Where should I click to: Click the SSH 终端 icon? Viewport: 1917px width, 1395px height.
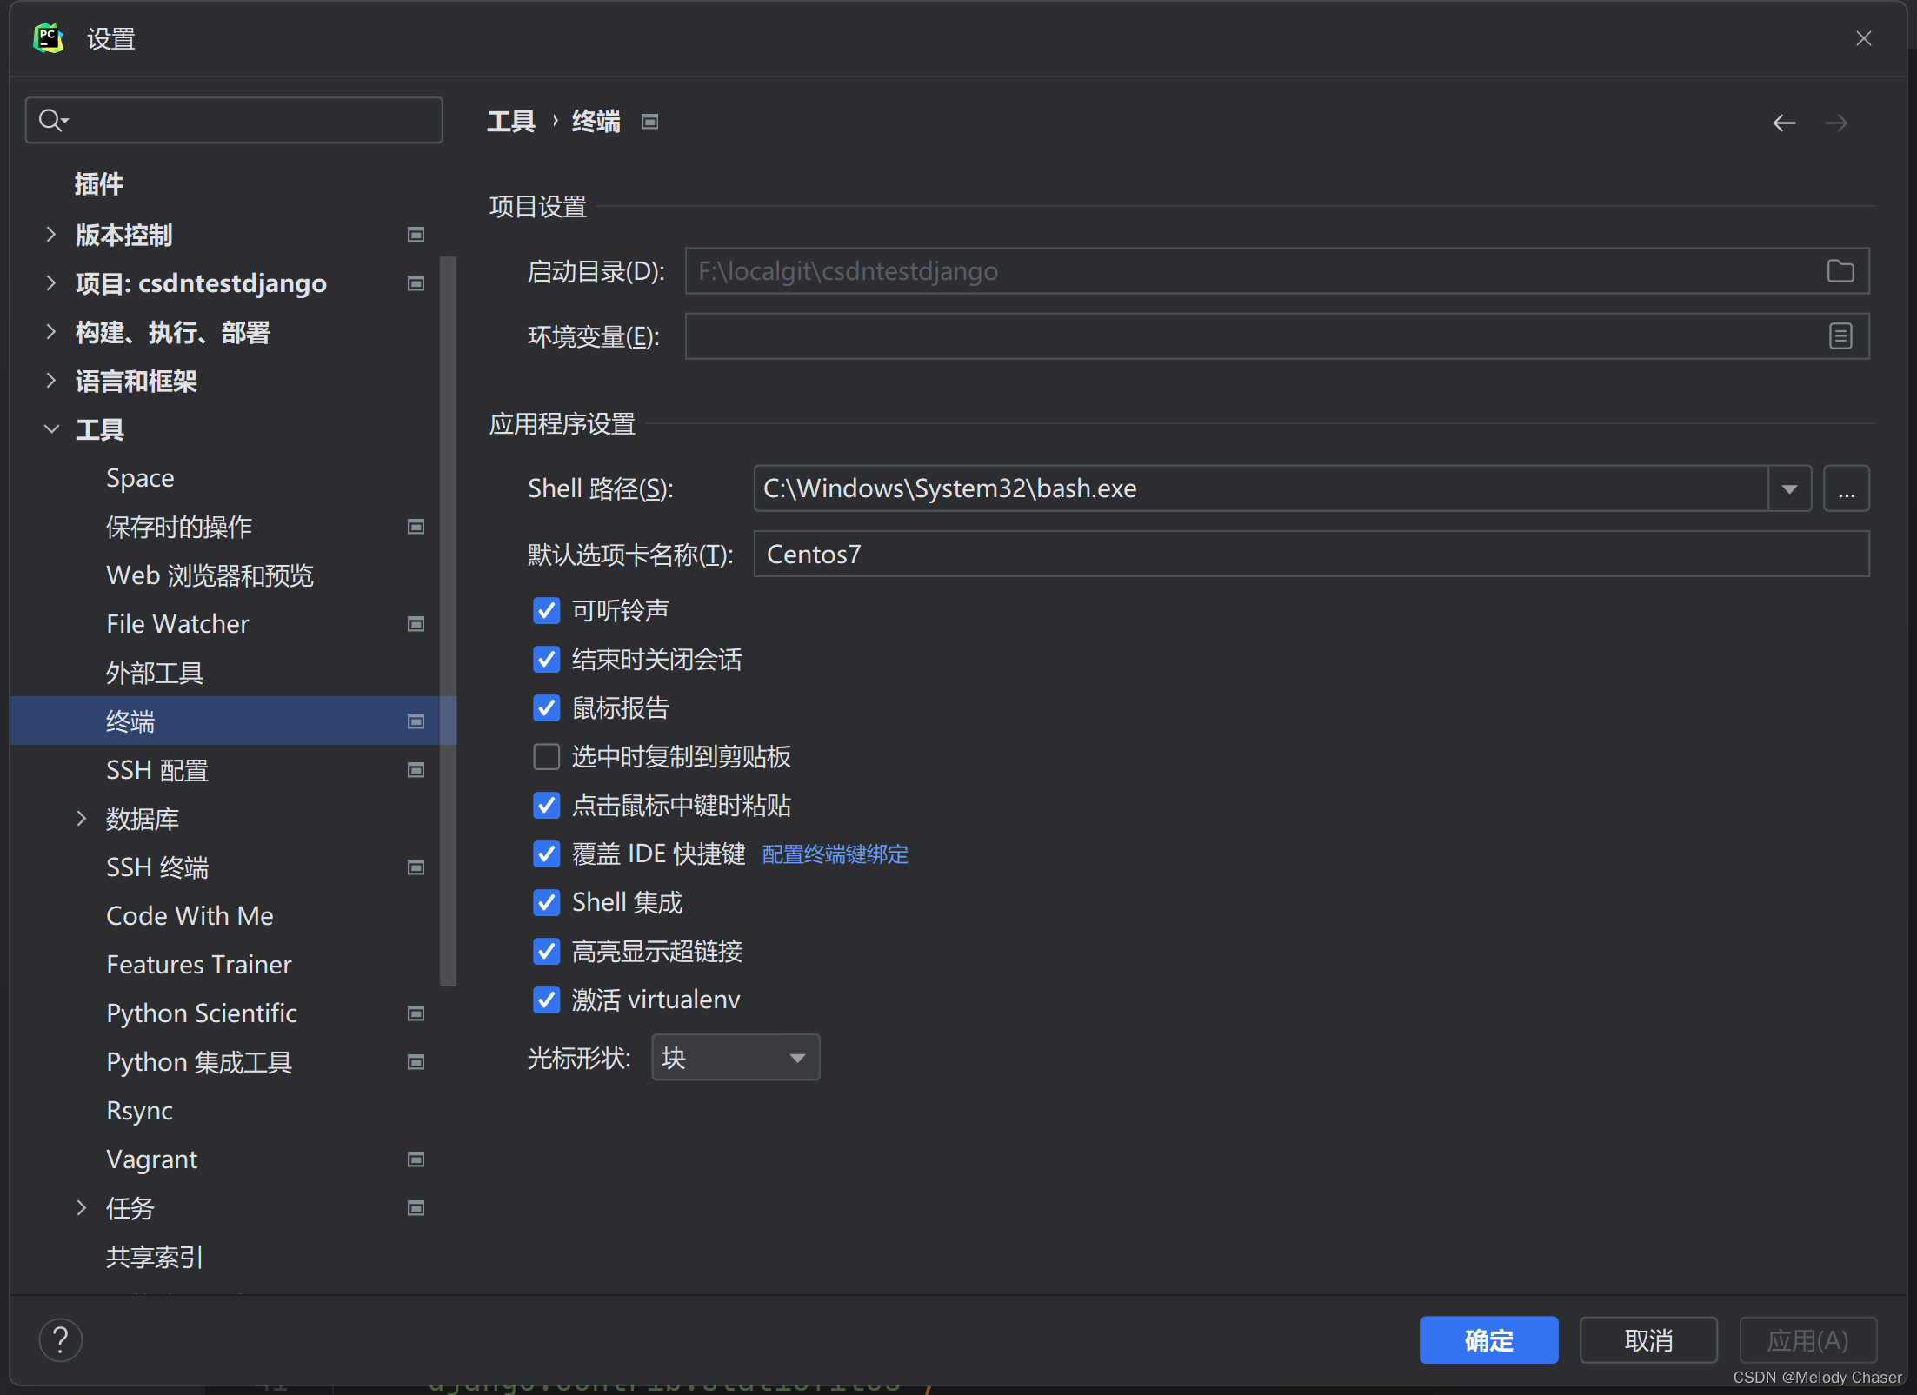(x=416, y=867)
